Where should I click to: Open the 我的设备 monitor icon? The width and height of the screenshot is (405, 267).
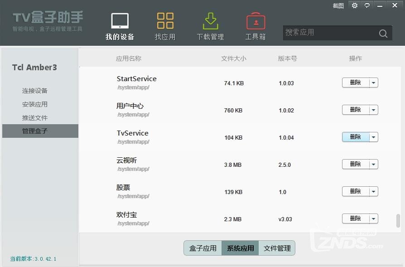tap(120, 21)
